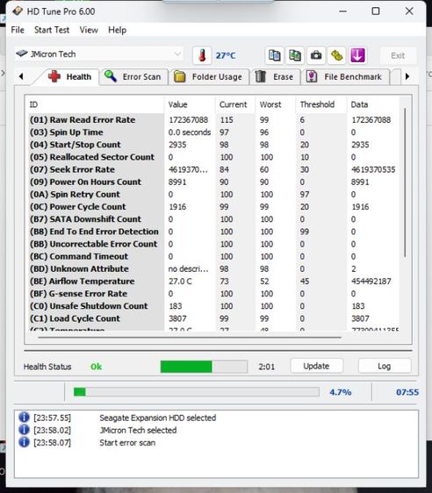Viewport: 432px width, 493px height.
Task: Select the (C0) Unsafe Shutdown Count row
Action: coord(214,306)
